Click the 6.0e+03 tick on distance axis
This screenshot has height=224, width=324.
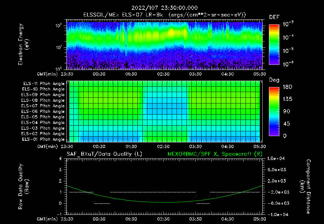click(277, 170)
